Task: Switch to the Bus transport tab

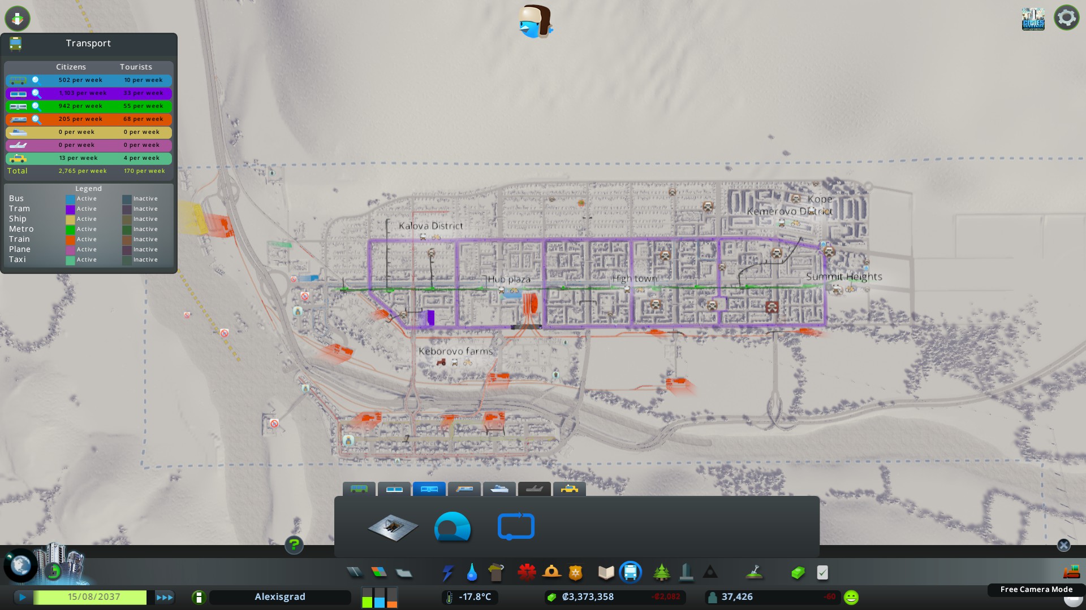Action: pyautogui.click(x=359, y=489)
